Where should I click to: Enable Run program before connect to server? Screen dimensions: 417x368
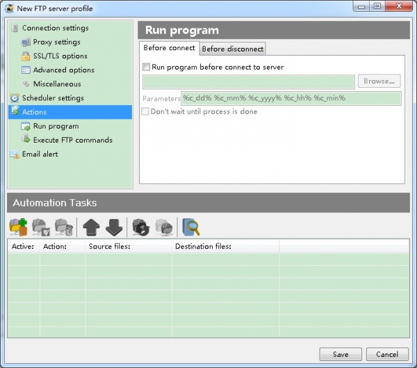146,67
